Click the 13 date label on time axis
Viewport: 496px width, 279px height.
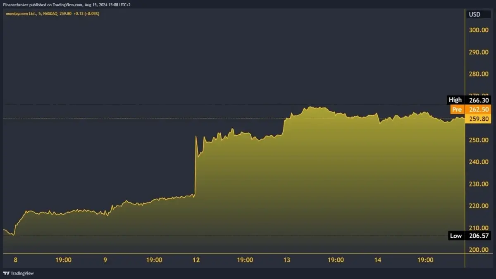click(x=287, y=260)
